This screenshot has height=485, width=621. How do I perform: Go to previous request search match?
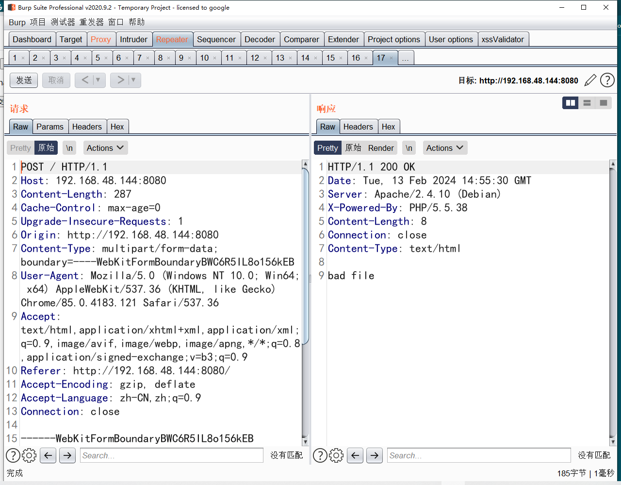[x=48, y=455]
